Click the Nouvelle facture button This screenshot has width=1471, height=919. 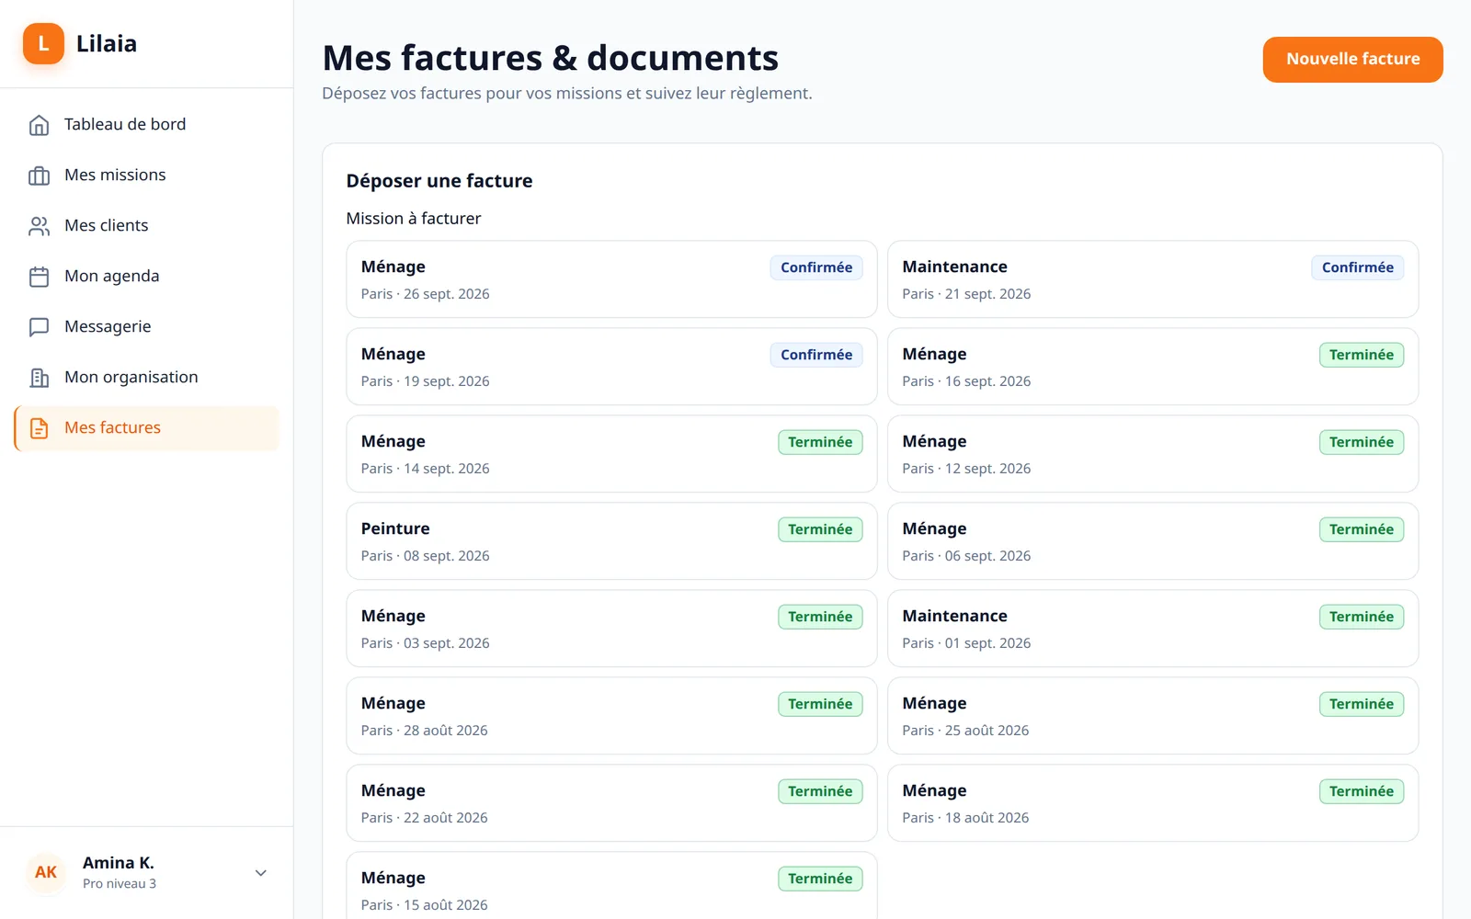tap(1352, 60)
